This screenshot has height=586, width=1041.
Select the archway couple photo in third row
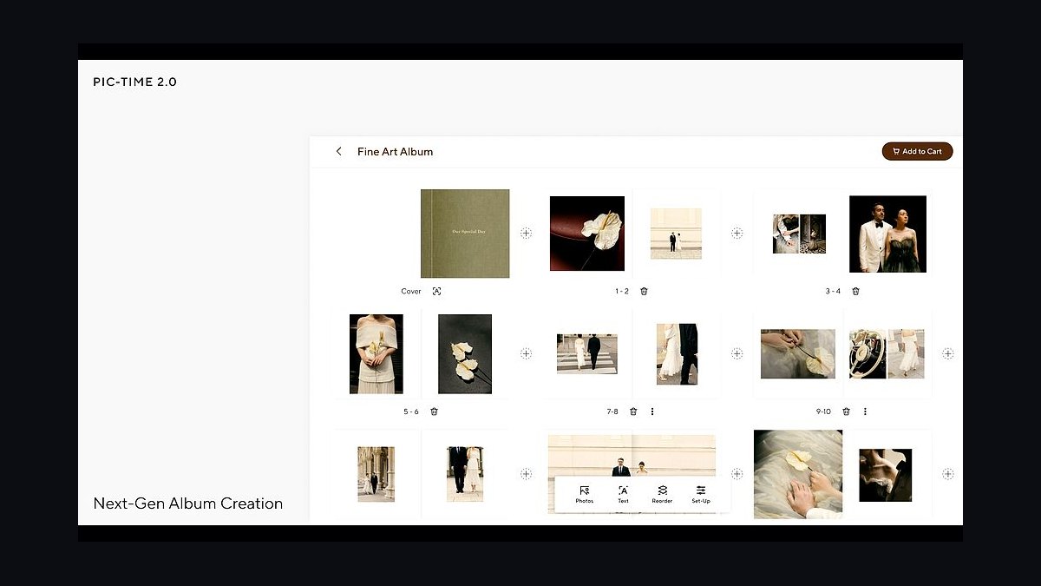click(x=376, y=474)
